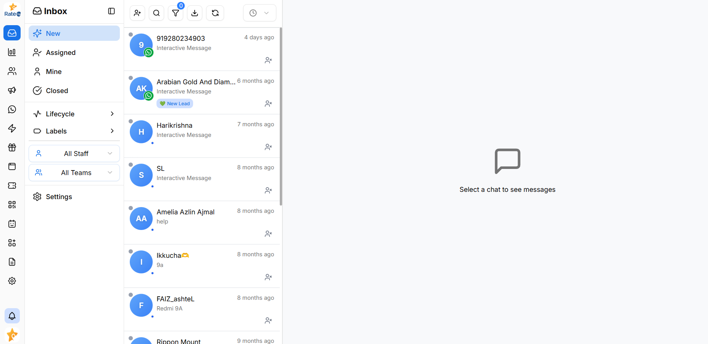Toggle selection circle on Harikrishna chat
The width and height of the screenshot is (708, 344).
tap(131, 121)
